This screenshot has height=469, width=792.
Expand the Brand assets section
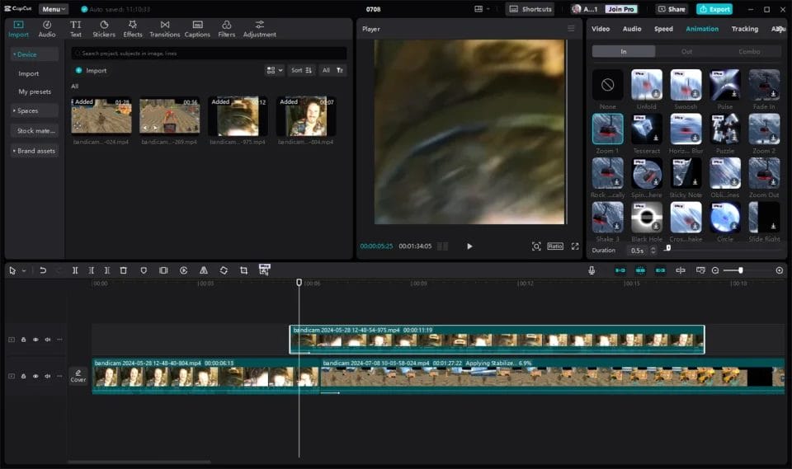[35, 151]
